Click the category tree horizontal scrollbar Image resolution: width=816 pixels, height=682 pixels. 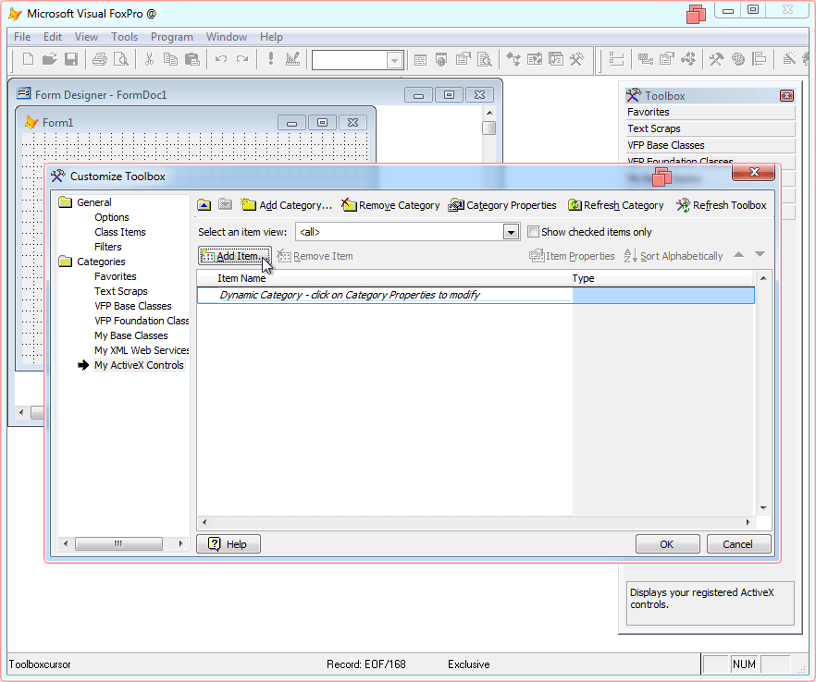123,543
